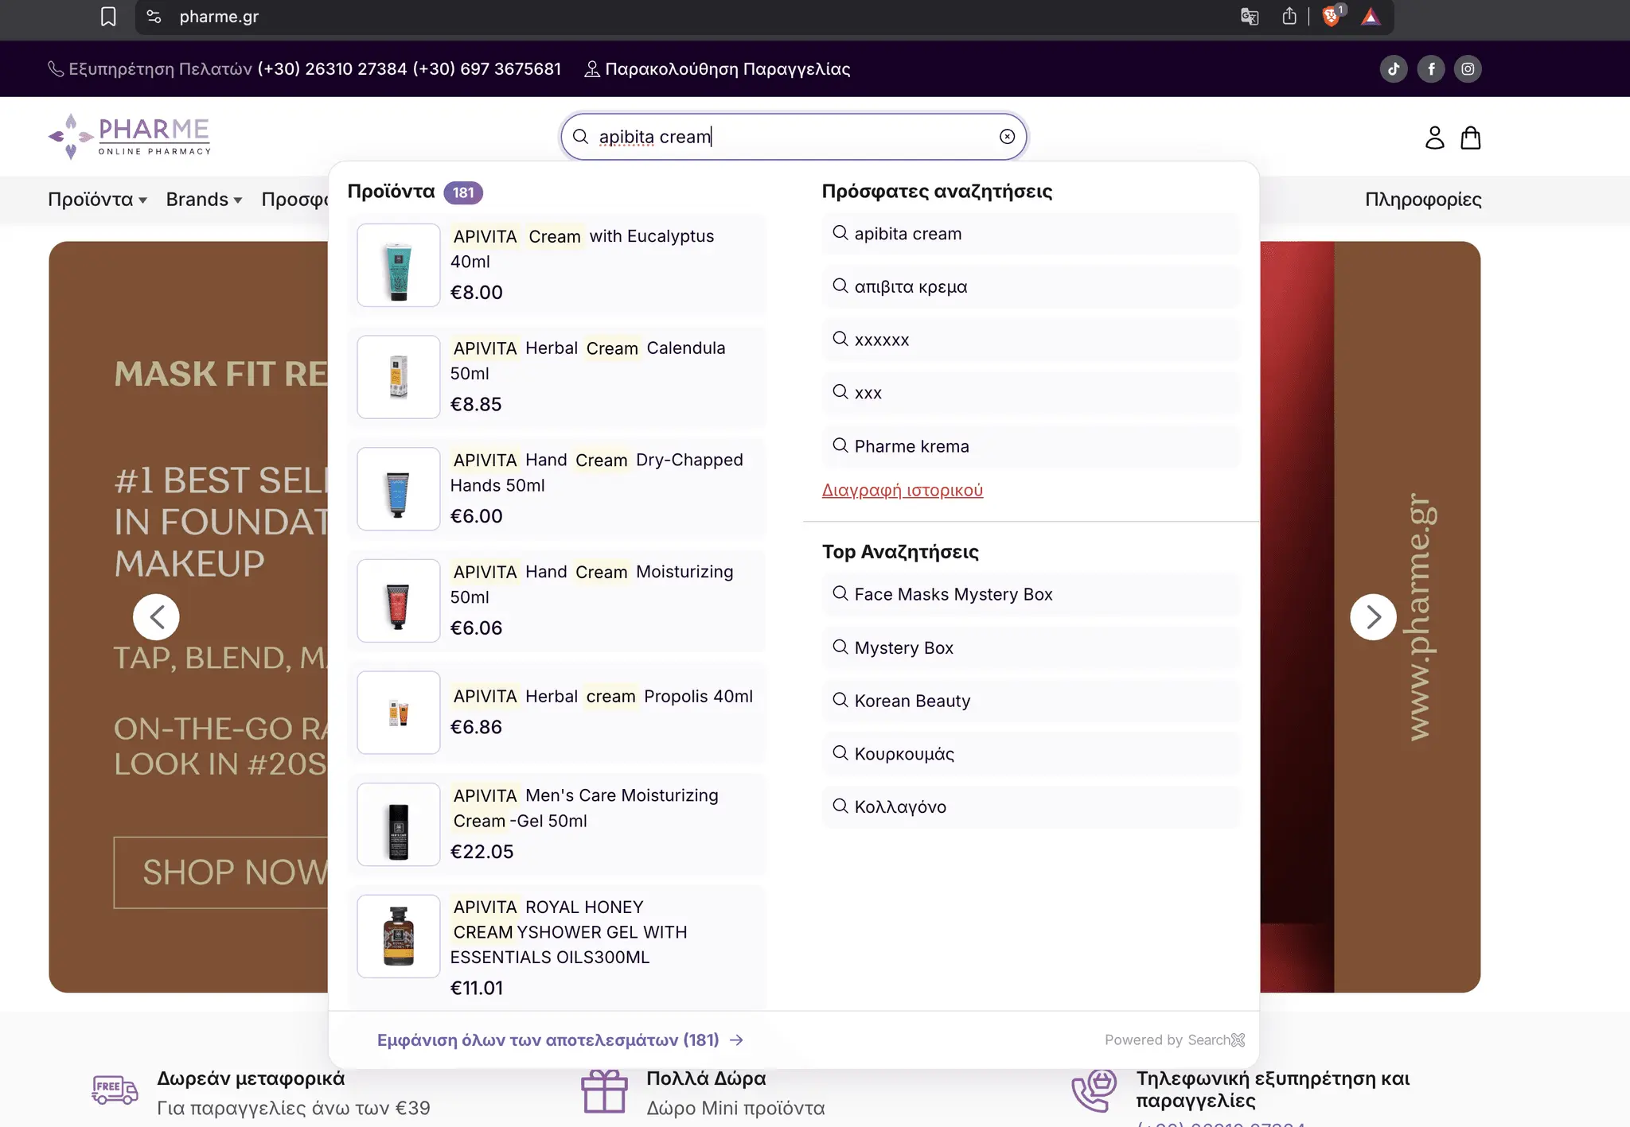Choose top search 'Face Masks Mystery Box'
Viewport: 1630px width, 1127px height.
1031,595
